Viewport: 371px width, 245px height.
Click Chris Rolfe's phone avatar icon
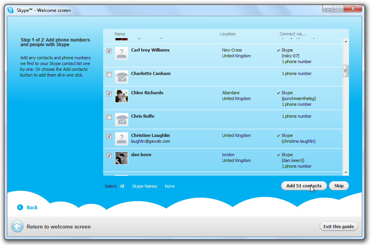122,119
